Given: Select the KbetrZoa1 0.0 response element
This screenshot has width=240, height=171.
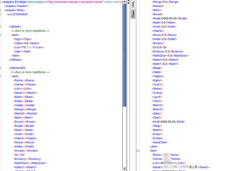Looking at the screenshot, I should click(x=171, y=56).
